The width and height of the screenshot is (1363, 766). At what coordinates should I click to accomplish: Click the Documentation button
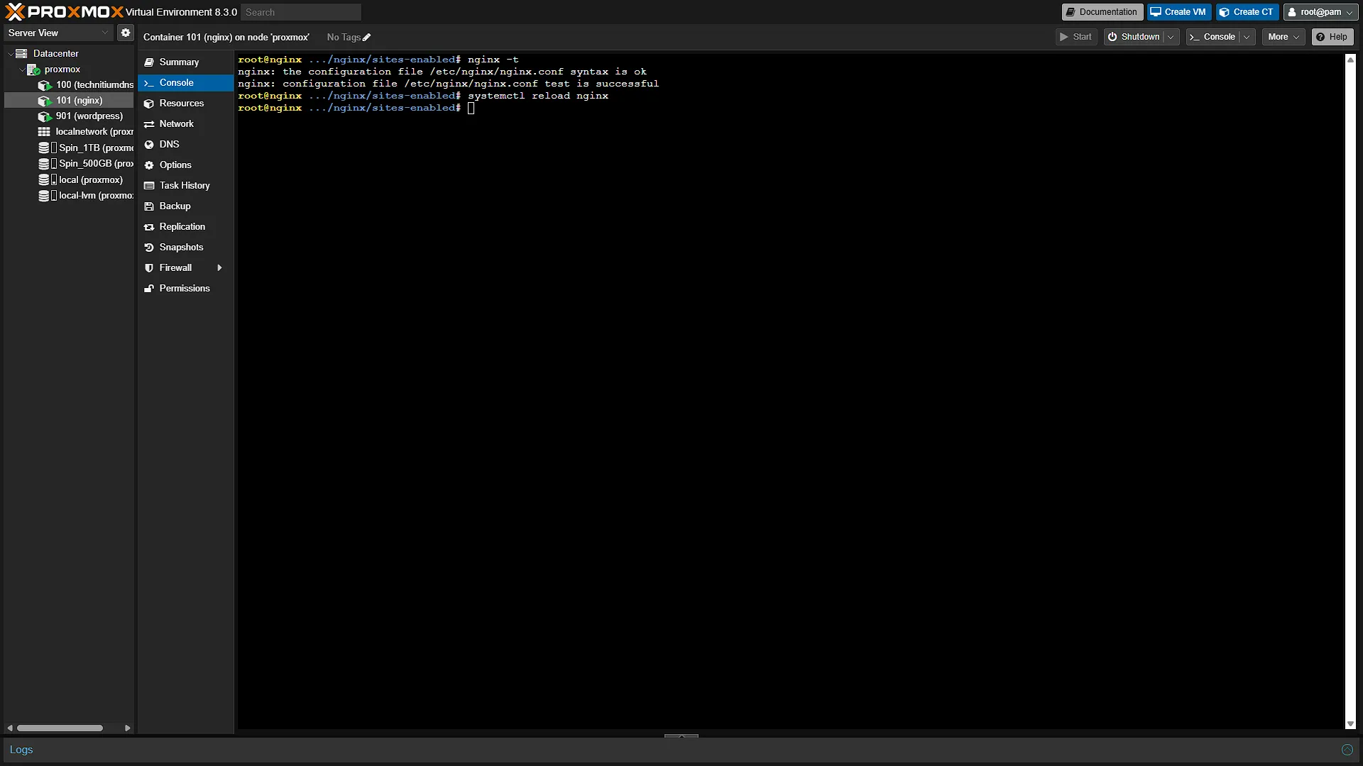tap(1102, 12)
